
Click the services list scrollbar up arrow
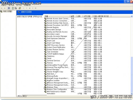pos(132,16)
